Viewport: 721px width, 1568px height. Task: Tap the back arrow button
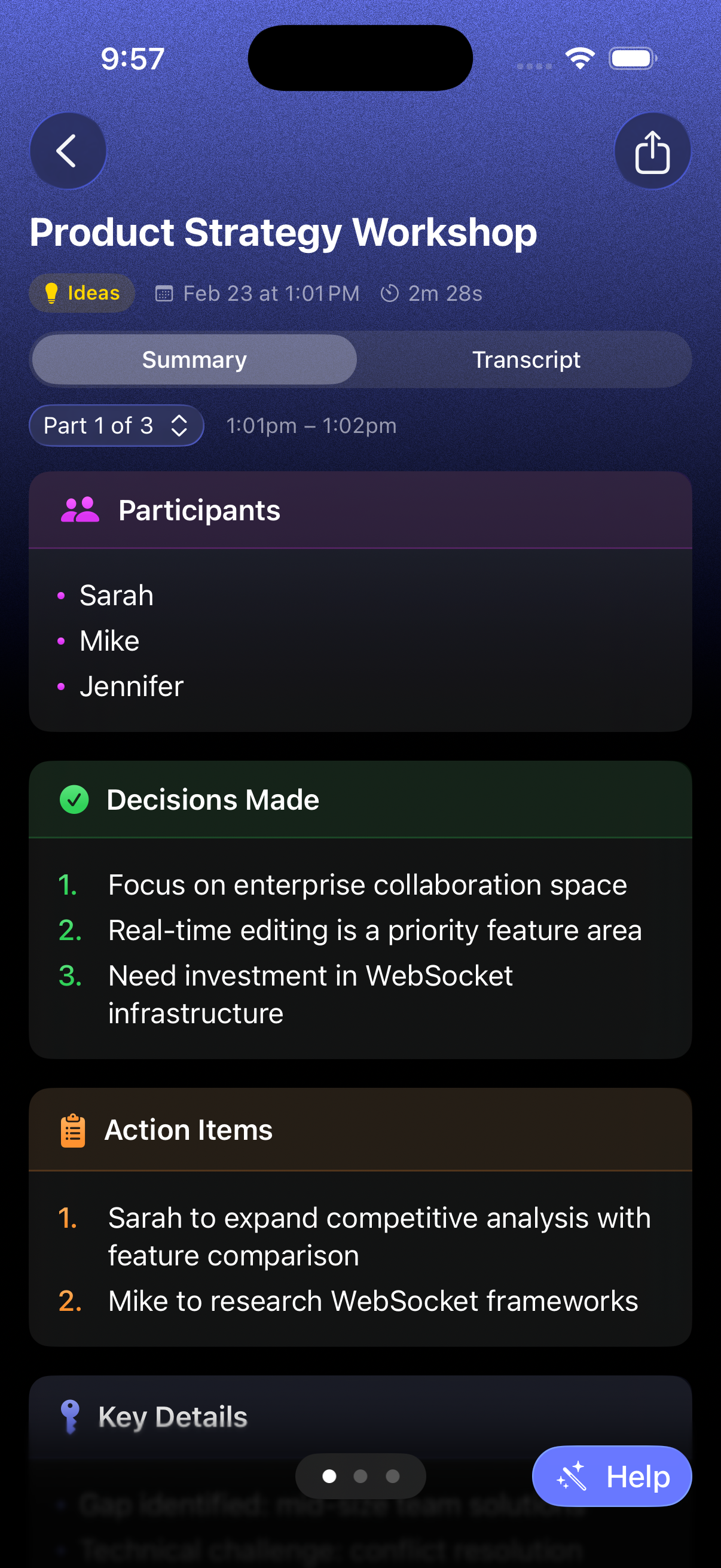[x=68, y=150]
